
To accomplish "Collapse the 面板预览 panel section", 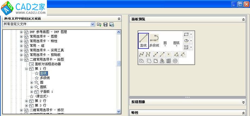I will pos(243,19).
